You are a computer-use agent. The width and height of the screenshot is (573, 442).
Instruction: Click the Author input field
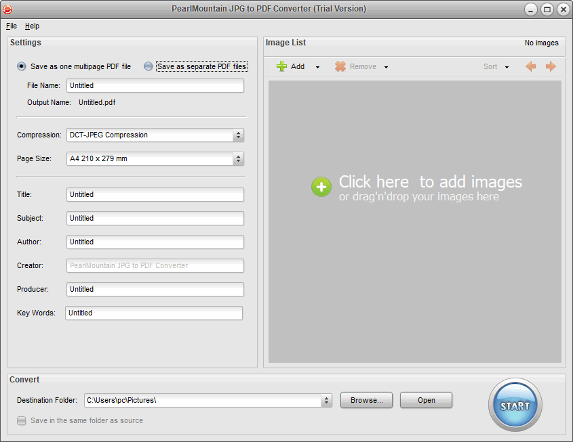point(155,242)
